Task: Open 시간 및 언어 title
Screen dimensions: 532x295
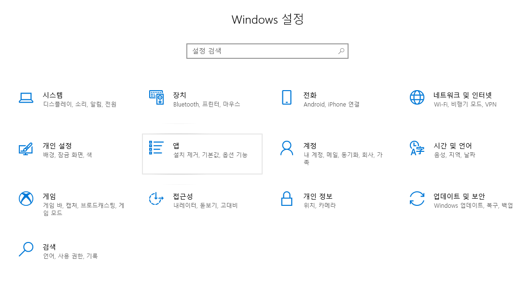Action: 453,146
